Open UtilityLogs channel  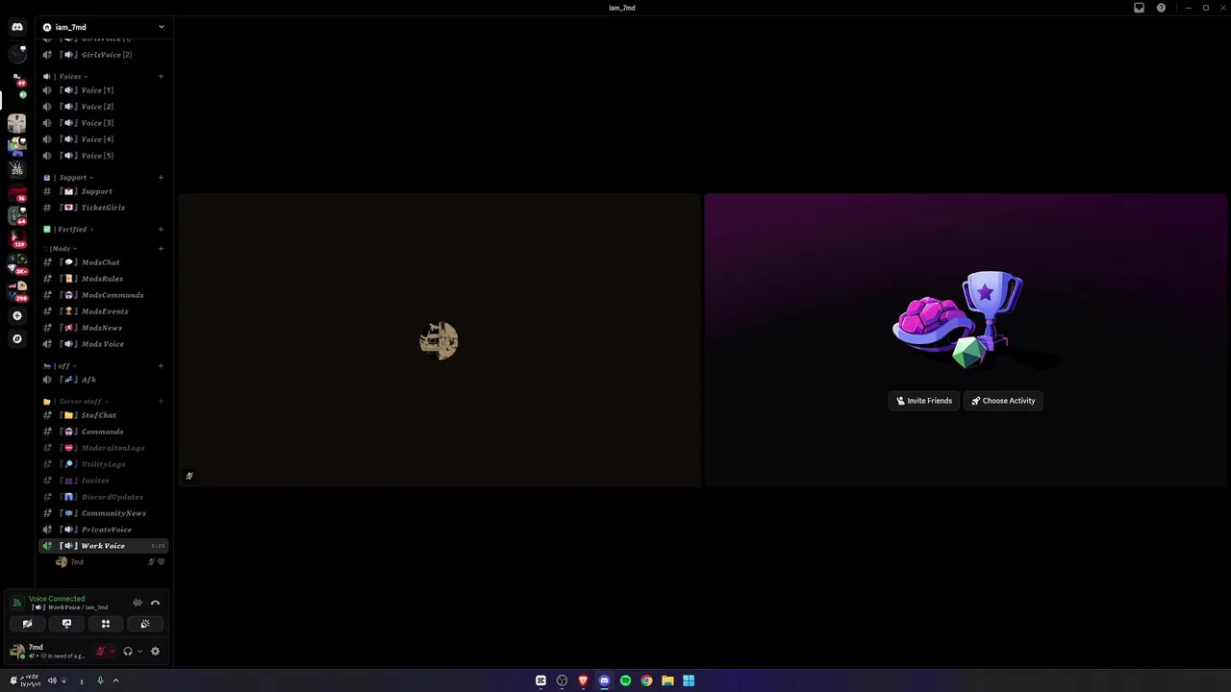tap(104, 464)
